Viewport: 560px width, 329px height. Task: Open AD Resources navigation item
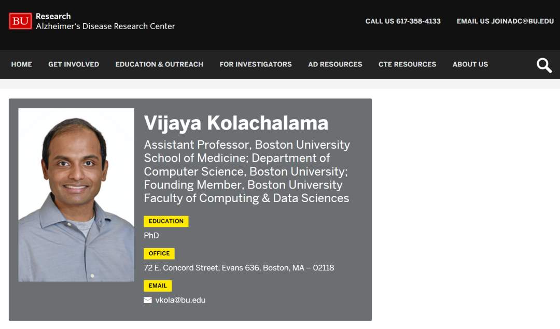click(335, 64)
